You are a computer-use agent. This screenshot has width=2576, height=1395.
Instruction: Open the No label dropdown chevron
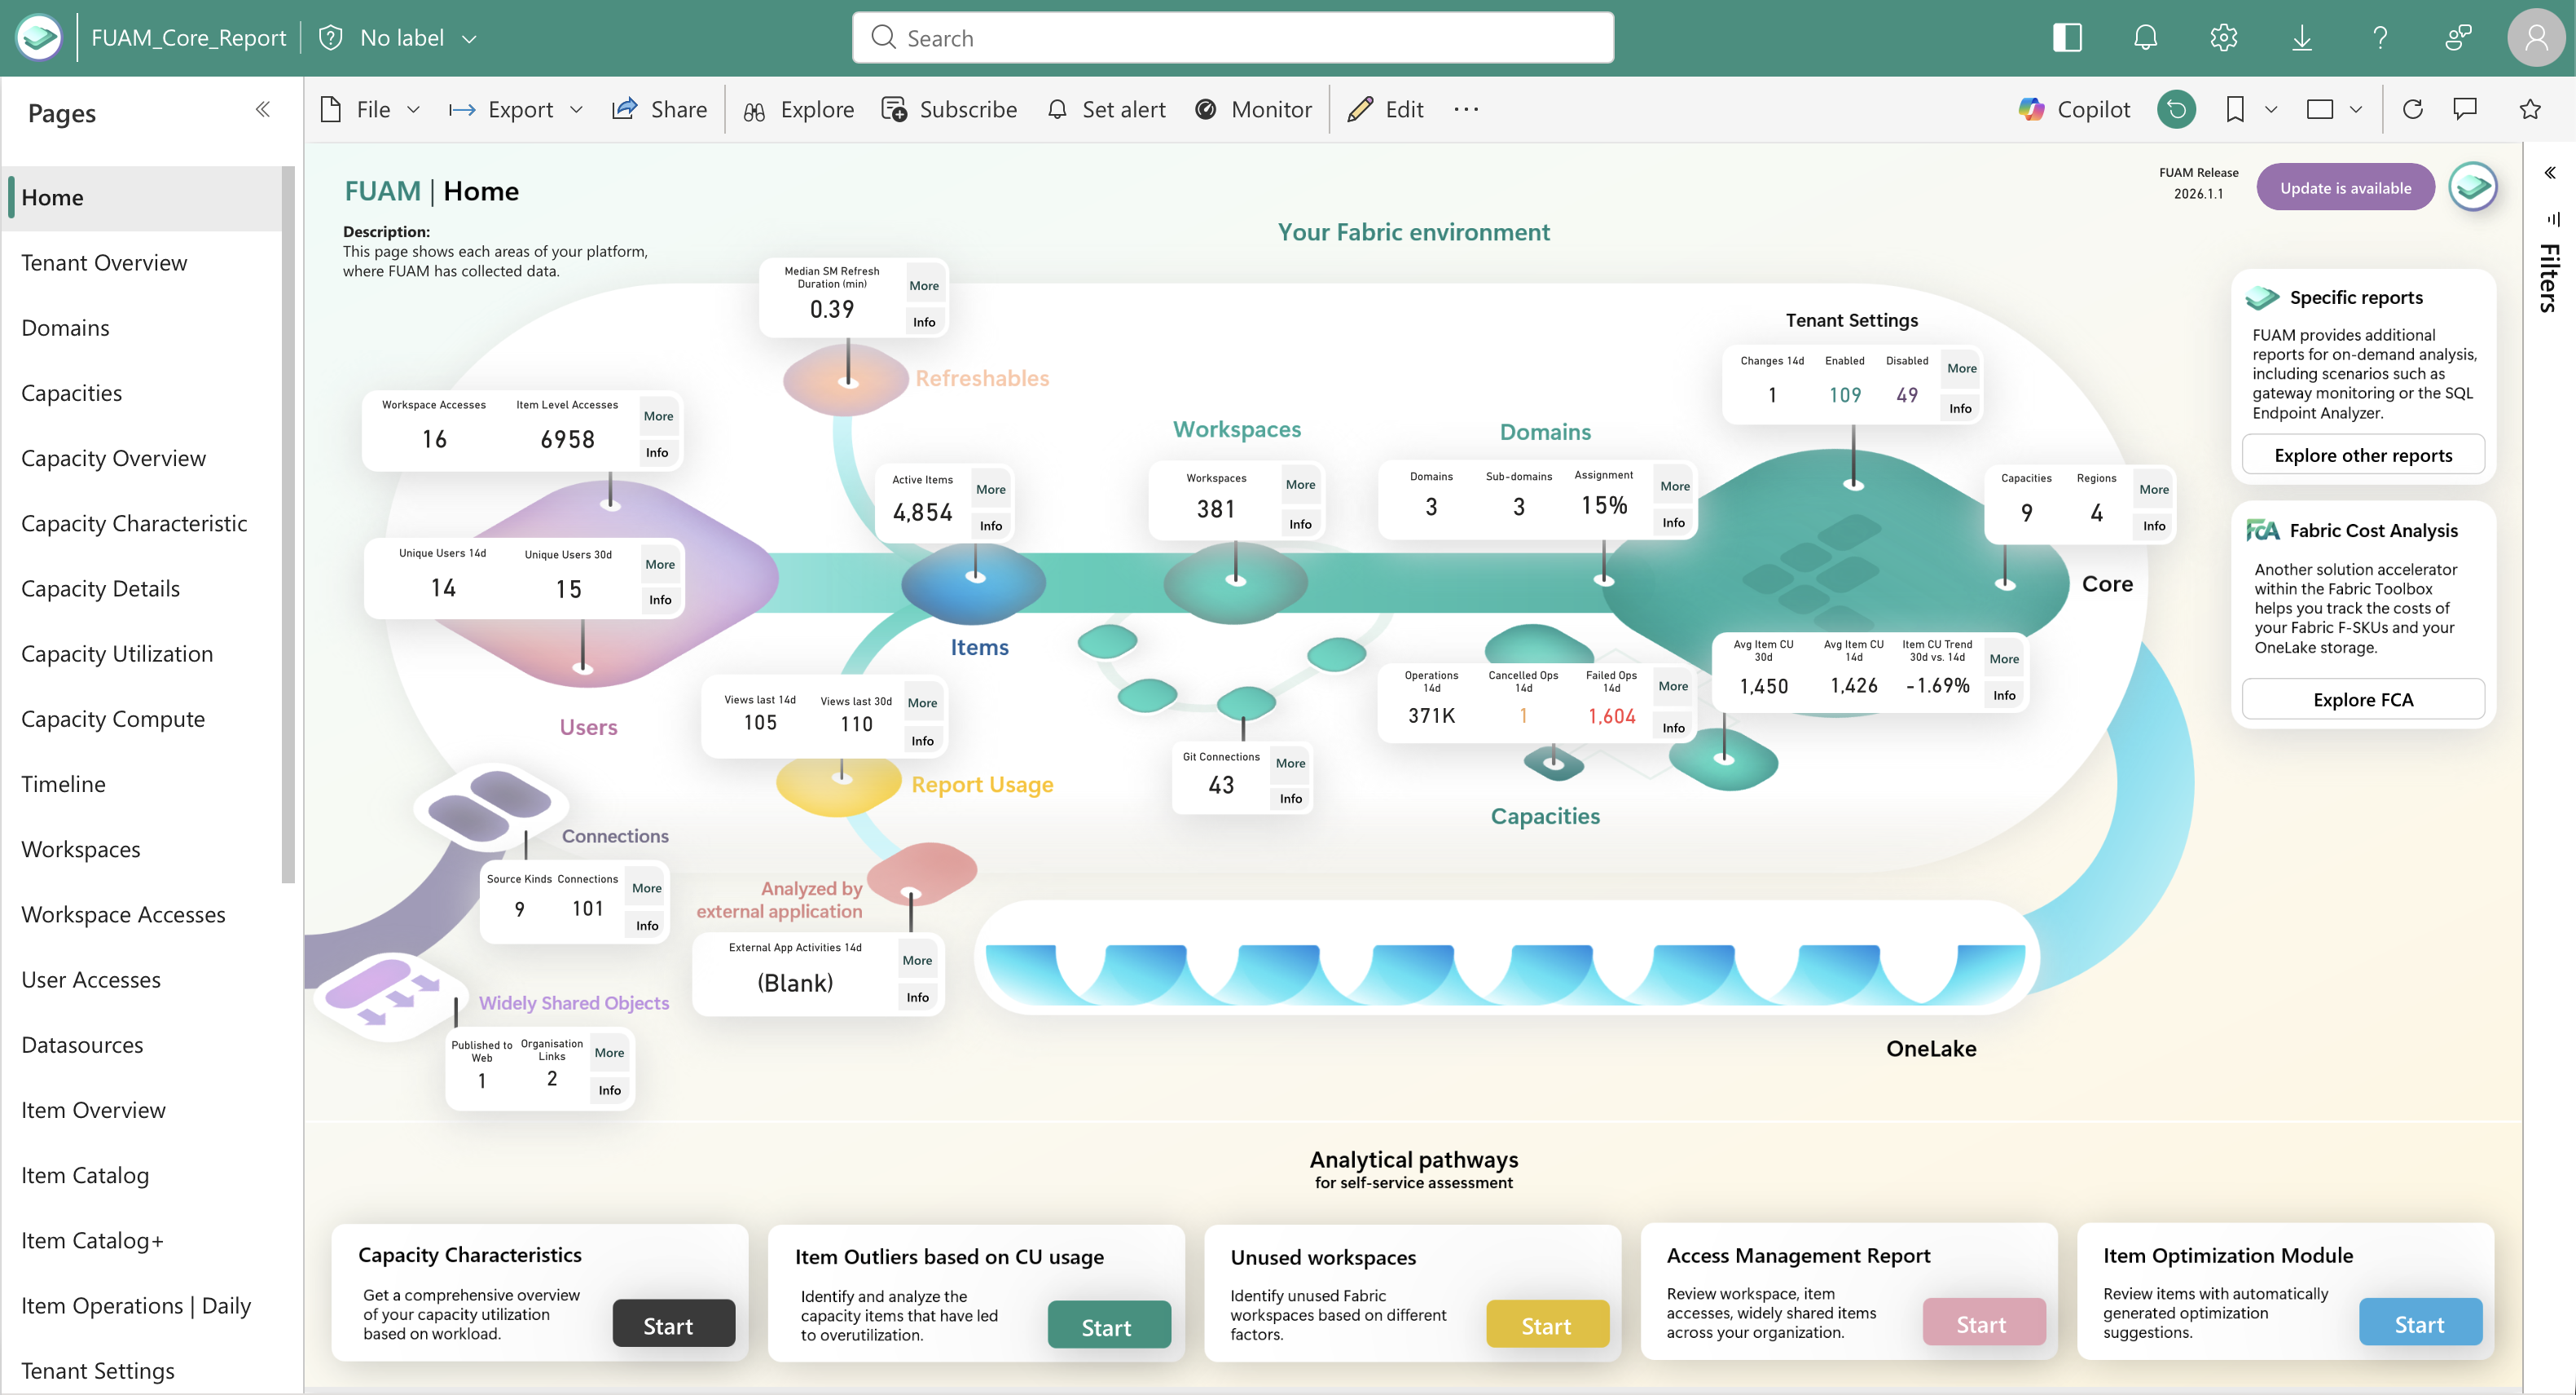pos(469,39)
